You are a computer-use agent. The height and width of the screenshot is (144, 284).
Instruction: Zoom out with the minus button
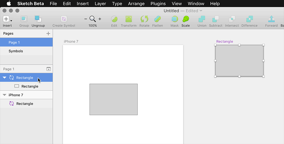point(86,19)
